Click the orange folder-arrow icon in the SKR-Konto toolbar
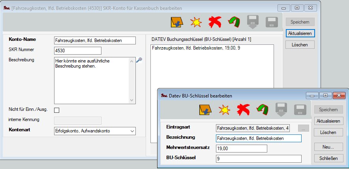 tap(176, 22)
